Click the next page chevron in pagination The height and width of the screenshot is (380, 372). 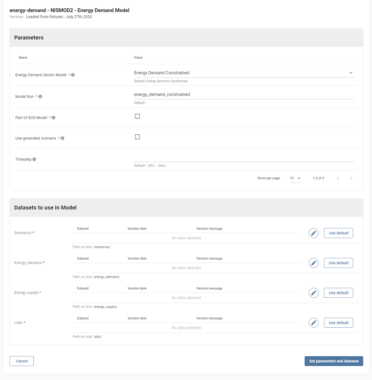tap(351, 178)
